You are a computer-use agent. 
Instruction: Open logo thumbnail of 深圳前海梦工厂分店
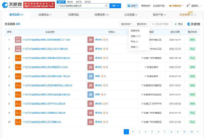tap(18, 40)
